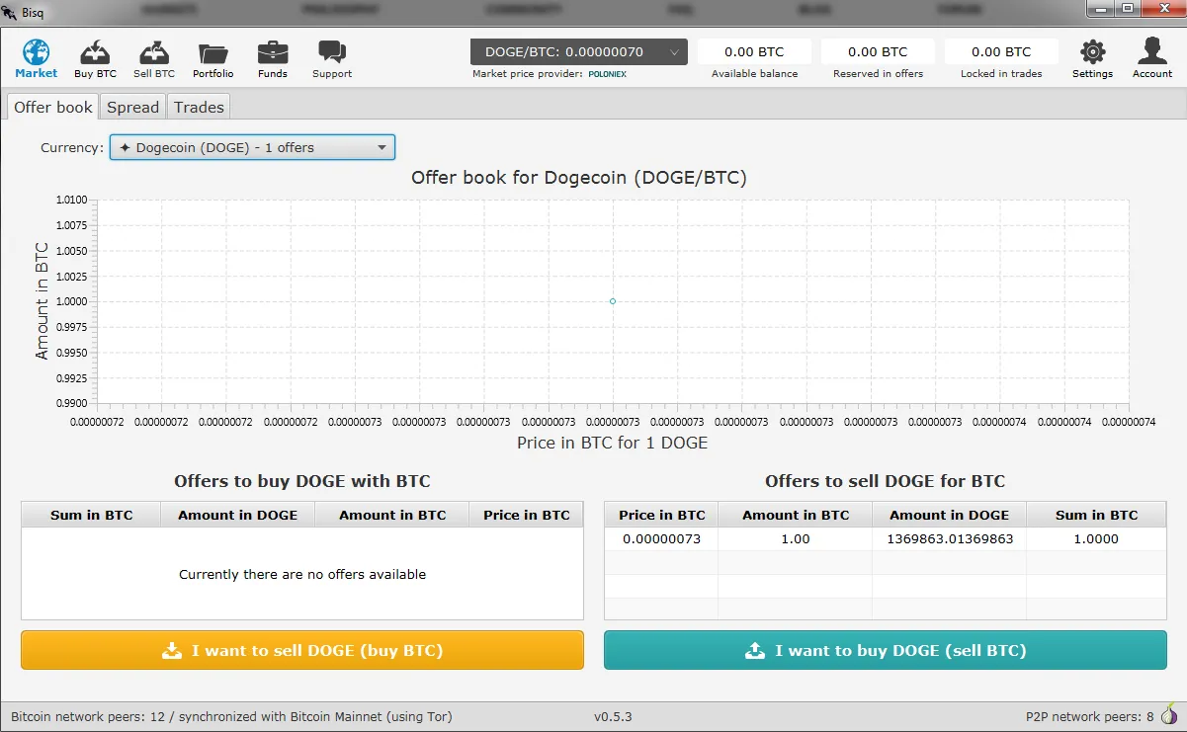
Task: Click the data point on the offer chart
Action: pyautogui.click(x=613, y=301)
